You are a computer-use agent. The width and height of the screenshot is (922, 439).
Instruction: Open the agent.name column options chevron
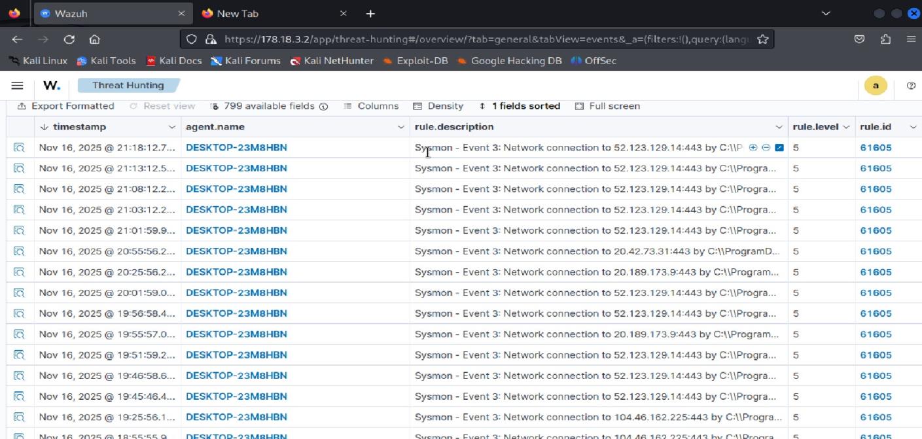coord(401,127)
